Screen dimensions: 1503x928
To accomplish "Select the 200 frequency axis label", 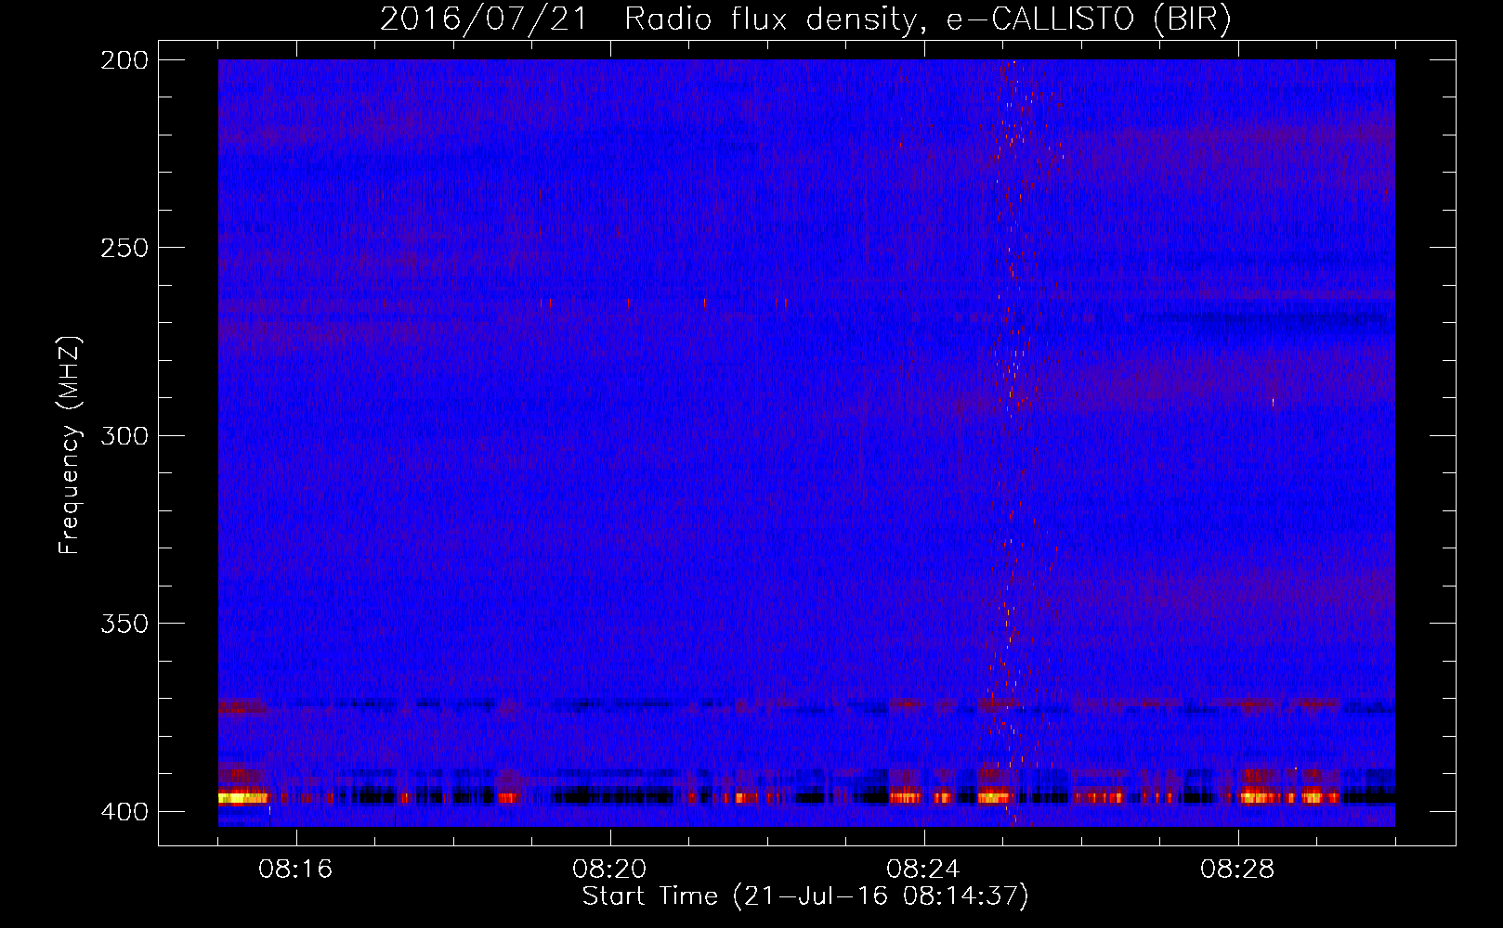I will [x=124, y=60].
